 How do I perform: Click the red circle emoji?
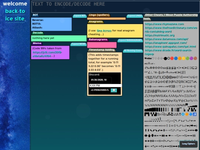(x=172, y=58)
